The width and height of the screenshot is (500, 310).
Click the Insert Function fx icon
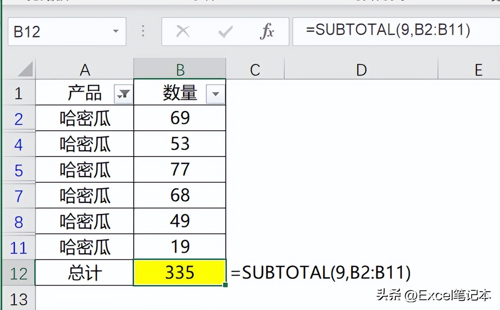(267, 31)
